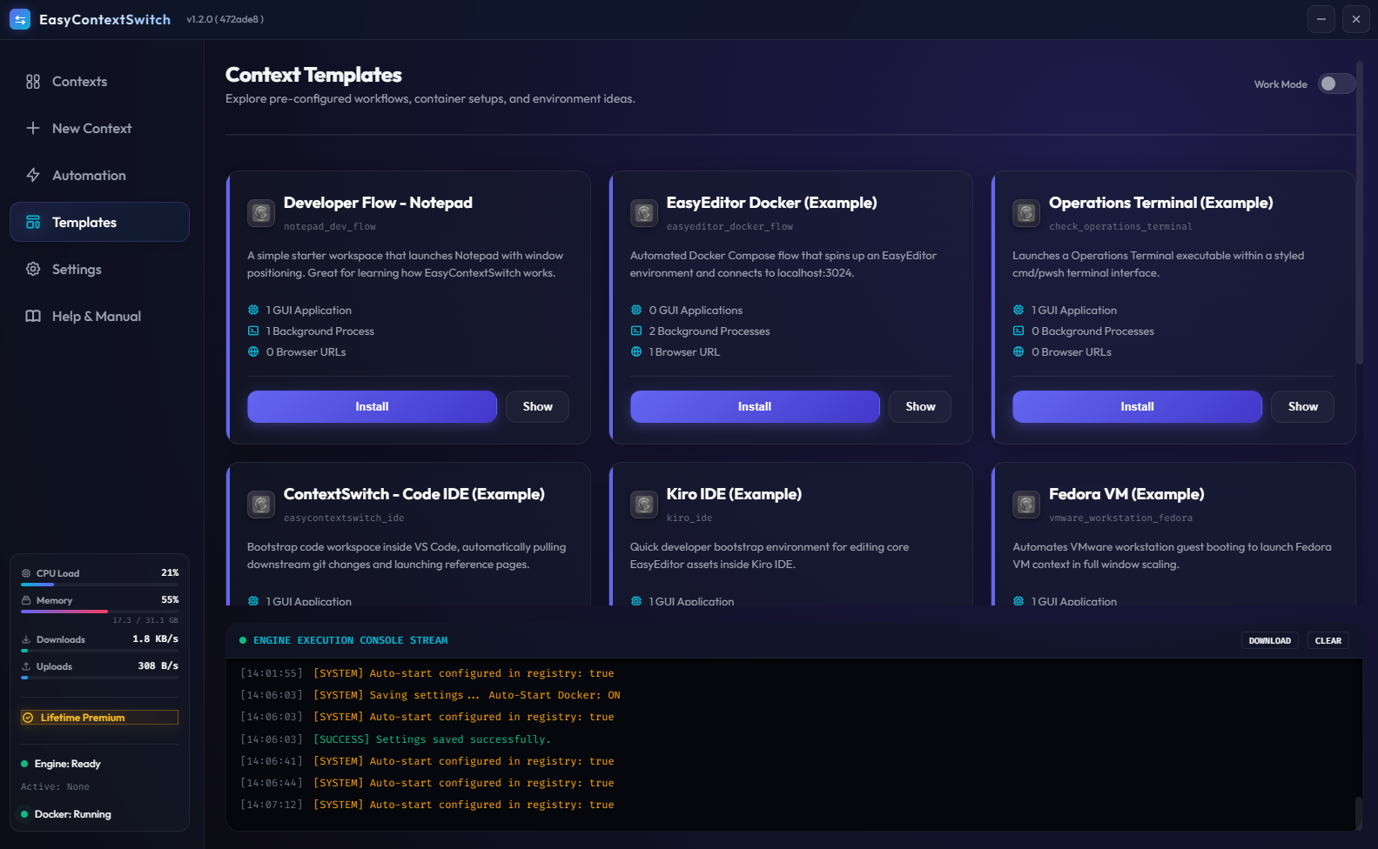Click the CPU Load progress bar
Screen dimensions: 1378x849
click(x=99, y=585)
